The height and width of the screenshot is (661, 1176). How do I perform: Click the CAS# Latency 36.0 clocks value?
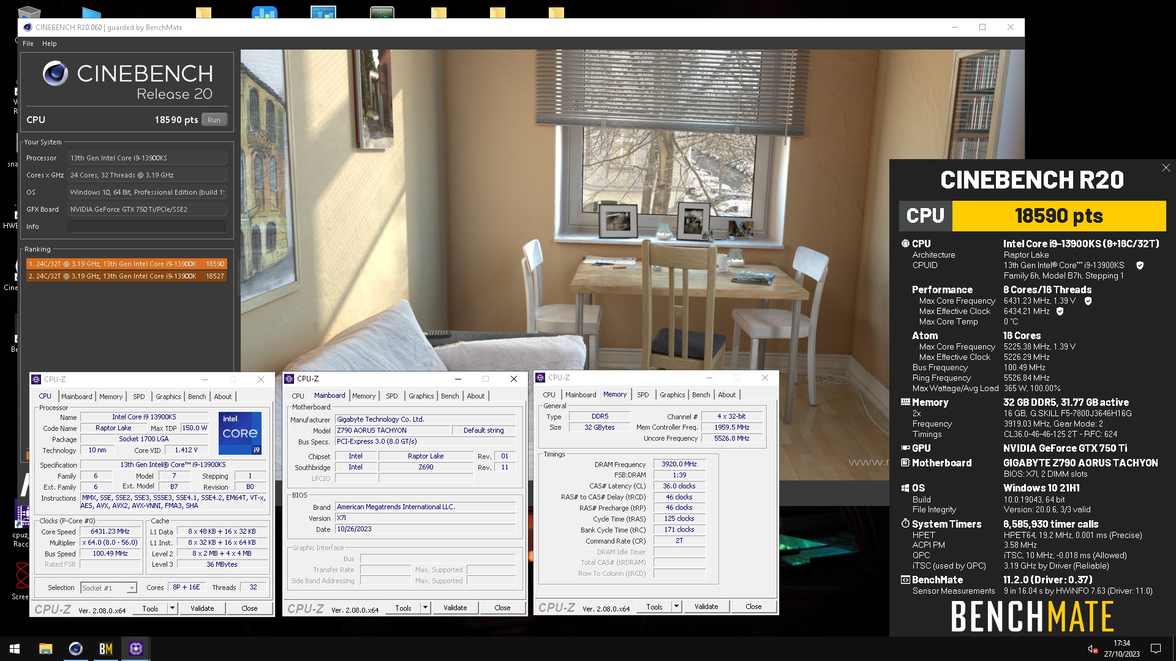pos(679,486)
